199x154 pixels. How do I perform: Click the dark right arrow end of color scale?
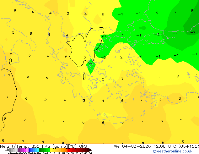(x=90, y=150)
